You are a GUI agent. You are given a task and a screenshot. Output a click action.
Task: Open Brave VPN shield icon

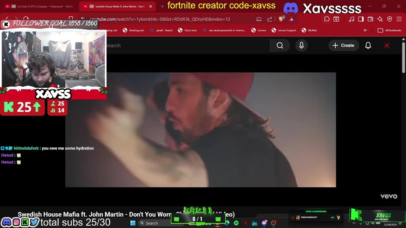pyautogui.click(x=390, y=19)
